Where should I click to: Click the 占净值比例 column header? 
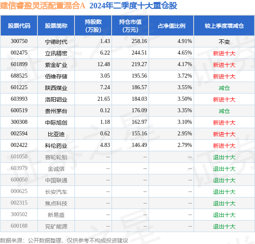[x=171, y=25]
